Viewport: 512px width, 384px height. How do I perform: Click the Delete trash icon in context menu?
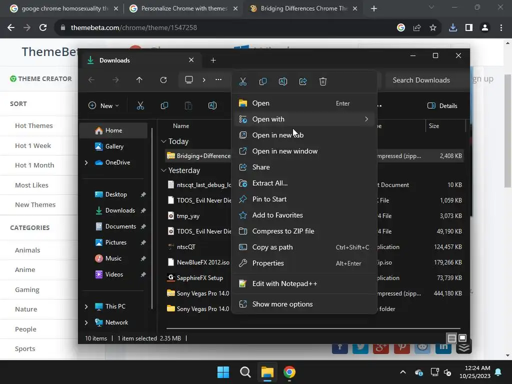tap(323, 81)
